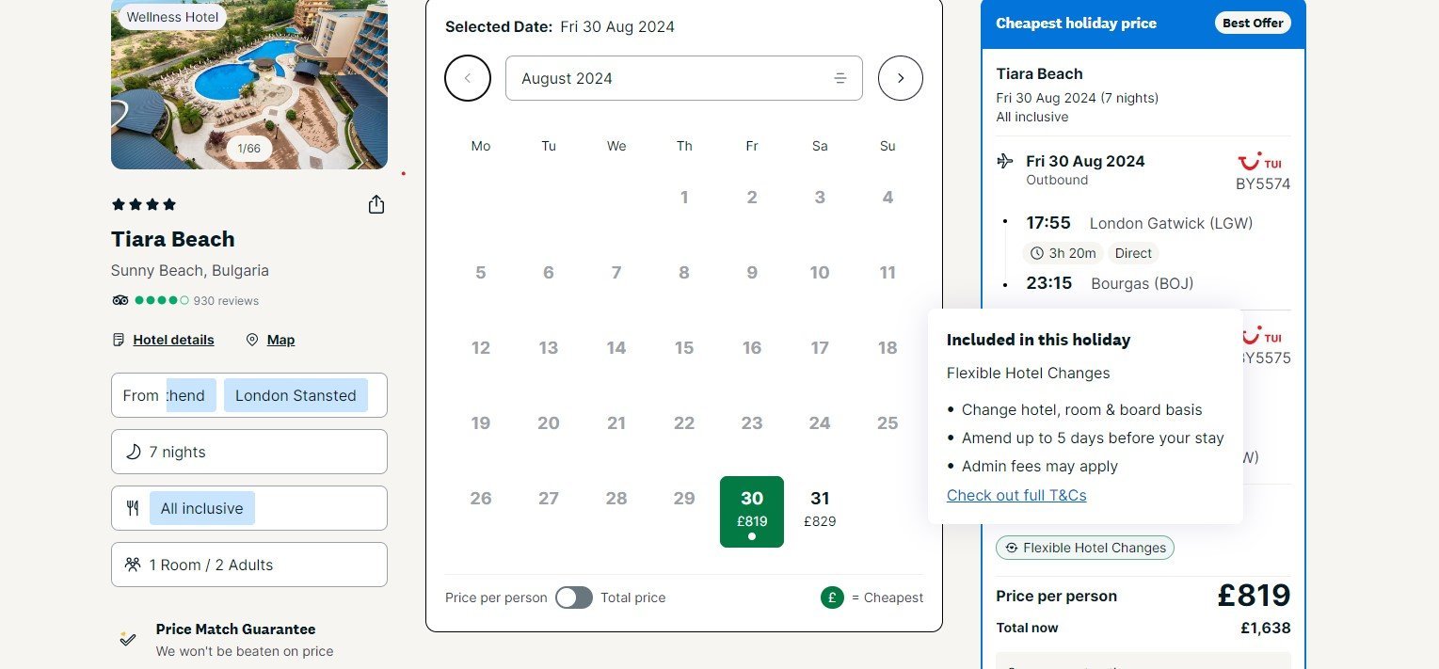Open the Hotel details link
This screenshot has width=1439, height=669.
(x=173, y=340)
